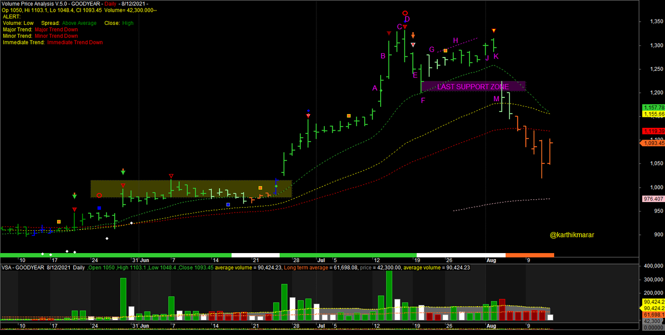Select the red triangle above the Jun 7 bar
The image size is (665, 335).
(171, 176)
